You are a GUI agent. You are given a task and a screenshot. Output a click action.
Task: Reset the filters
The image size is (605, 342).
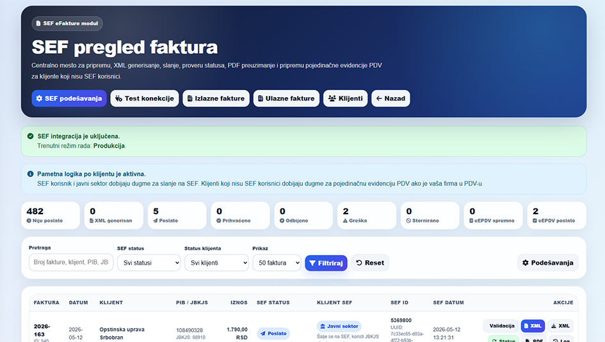370,263
